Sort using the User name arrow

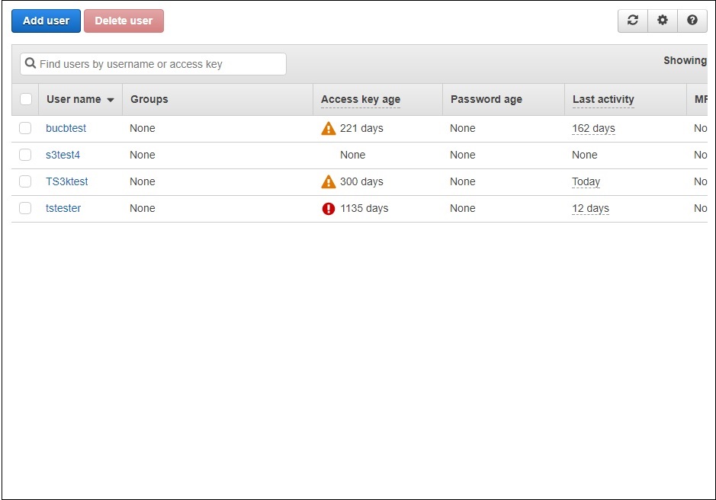[x=111, y=100]
